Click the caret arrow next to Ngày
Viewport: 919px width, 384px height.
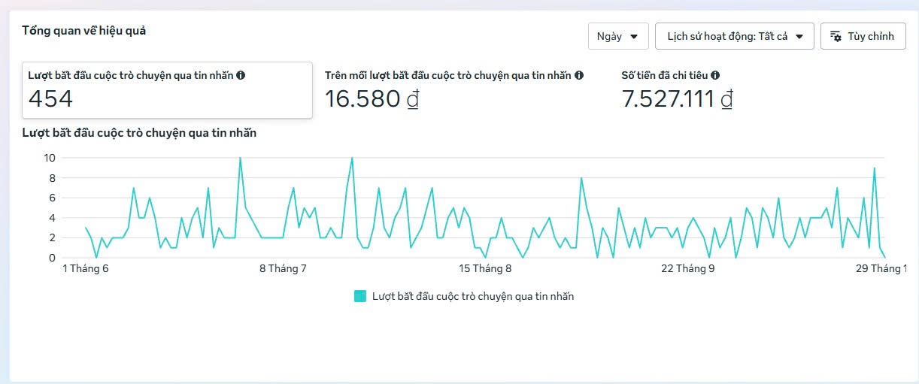click(x=634, y=36)
